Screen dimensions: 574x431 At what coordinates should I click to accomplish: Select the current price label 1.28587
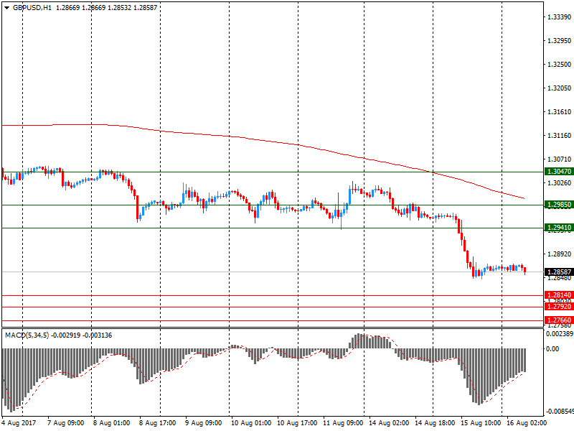click(x=559, y=272)
